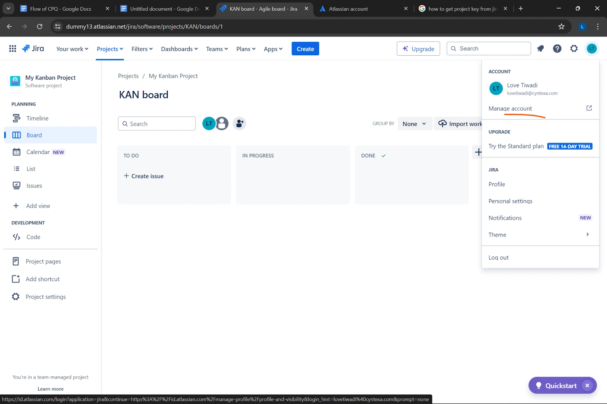This screenshot has width=607, height=404.
Task: Click the board Search input field
Action: [x=157, y=124]
